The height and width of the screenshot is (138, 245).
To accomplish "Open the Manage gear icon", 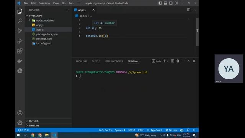I will click(x=20, y=123).
